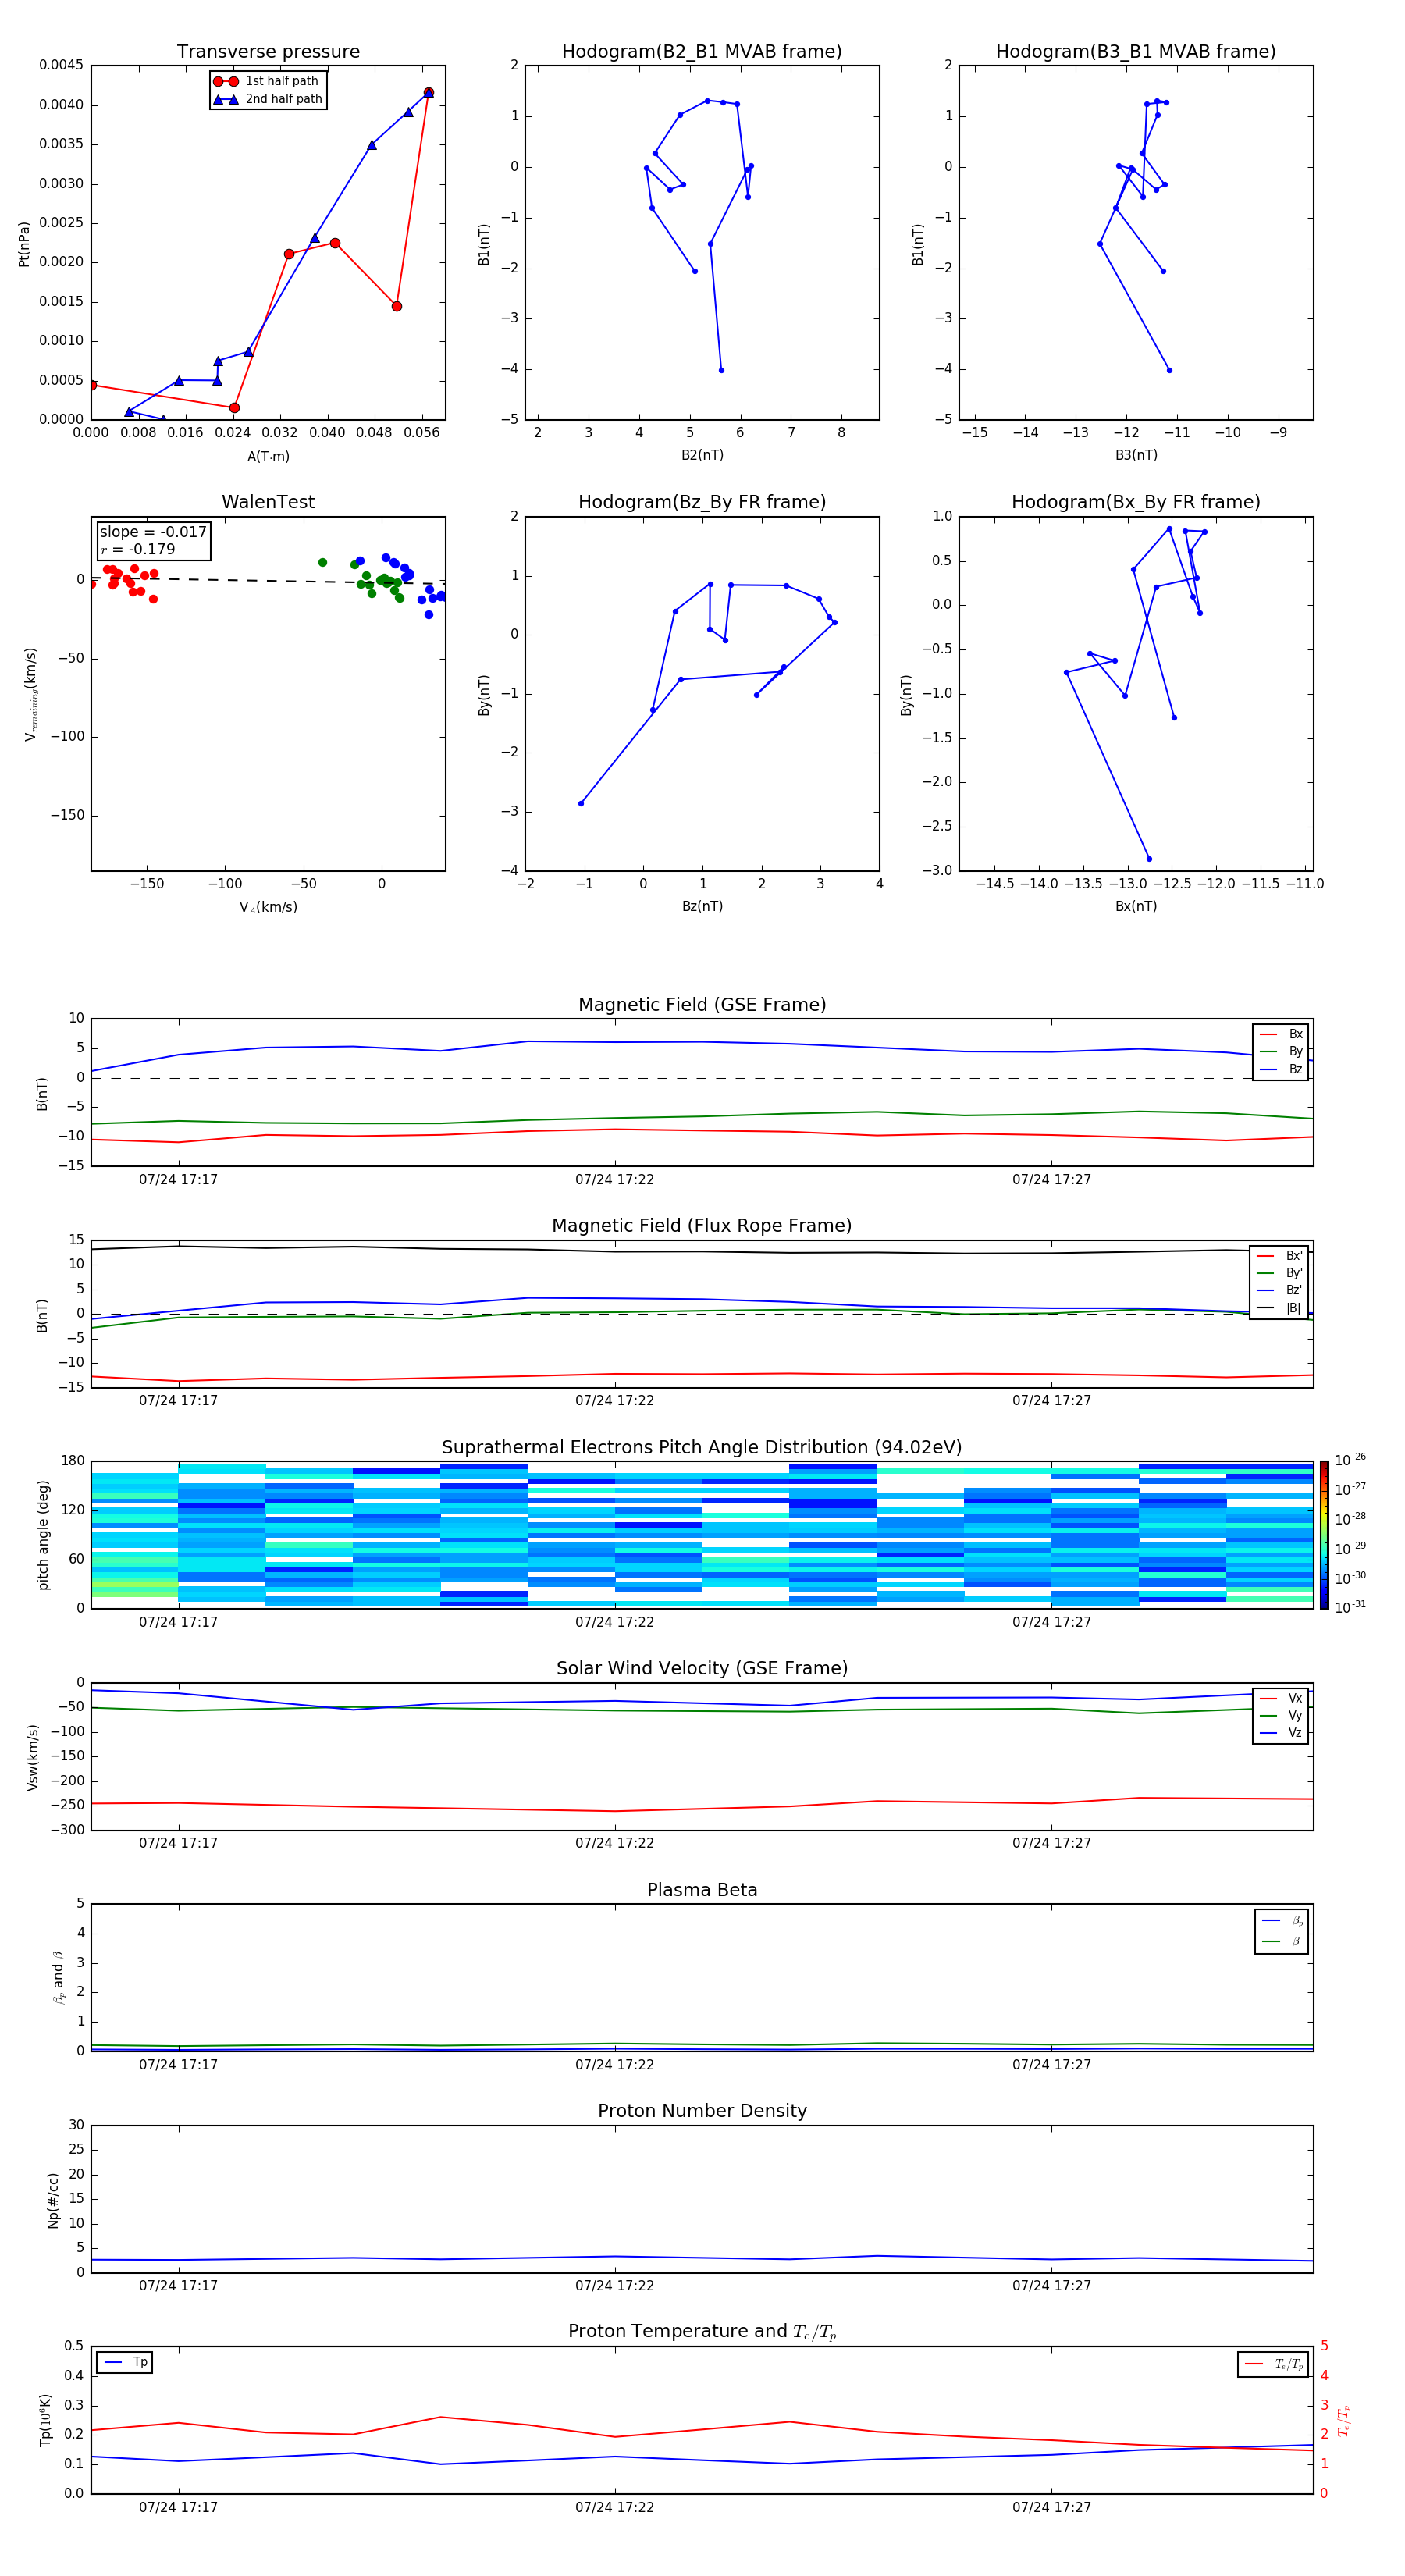Click the 'WalenTest' plot title
1405x2576 pixels.
pyautogui.click(x=268, y=502)
